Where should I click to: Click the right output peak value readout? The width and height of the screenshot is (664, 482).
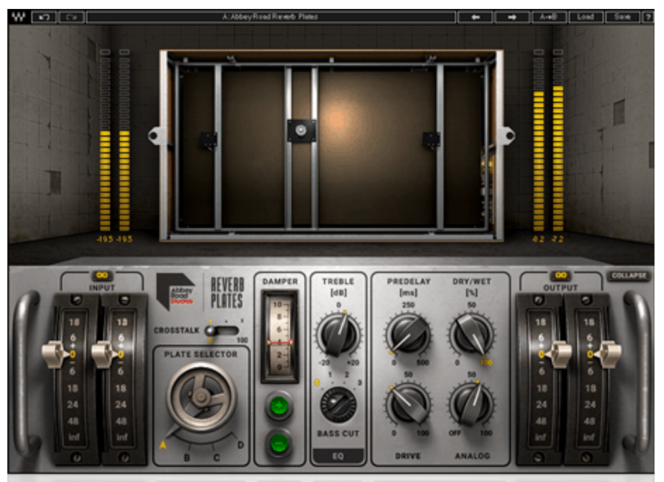[x=558, y=239]
